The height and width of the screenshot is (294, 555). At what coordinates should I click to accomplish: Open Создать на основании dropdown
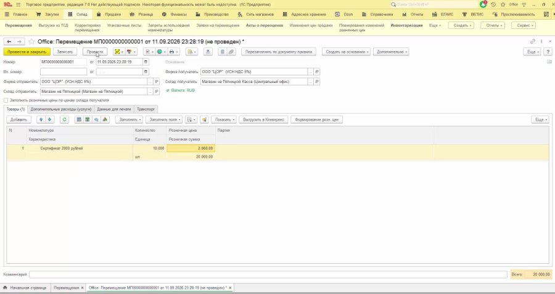click(346, 52)
